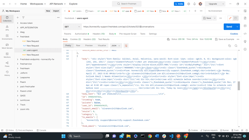Viewport: 249px width, 140px height.
Task: Open File Explorer from taskbar
Action: (128, 136)
